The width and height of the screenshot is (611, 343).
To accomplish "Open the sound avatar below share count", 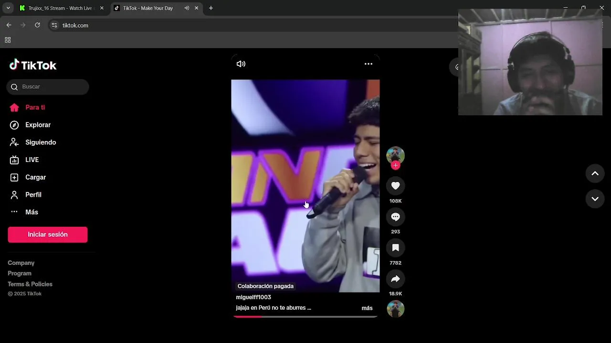I will [395, 309].
